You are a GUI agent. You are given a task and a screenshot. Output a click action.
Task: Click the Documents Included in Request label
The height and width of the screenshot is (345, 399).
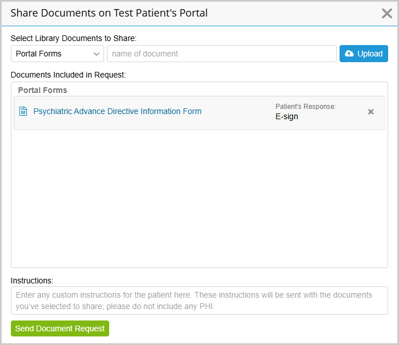(x=68, y=74)
